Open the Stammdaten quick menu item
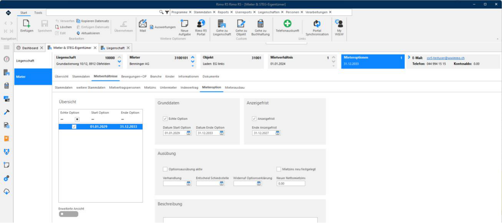Image resolution: width=502 pixels, height=223 pixels. tap(203, 12)
